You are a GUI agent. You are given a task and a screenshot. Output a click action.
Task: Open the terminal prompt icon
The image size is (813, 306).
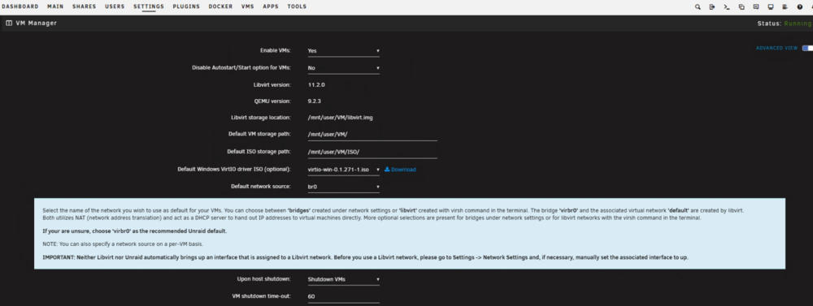pyautogui.click(x=727, y=6)
